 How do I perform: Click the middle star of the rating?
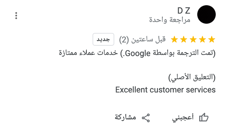[193, 39]
